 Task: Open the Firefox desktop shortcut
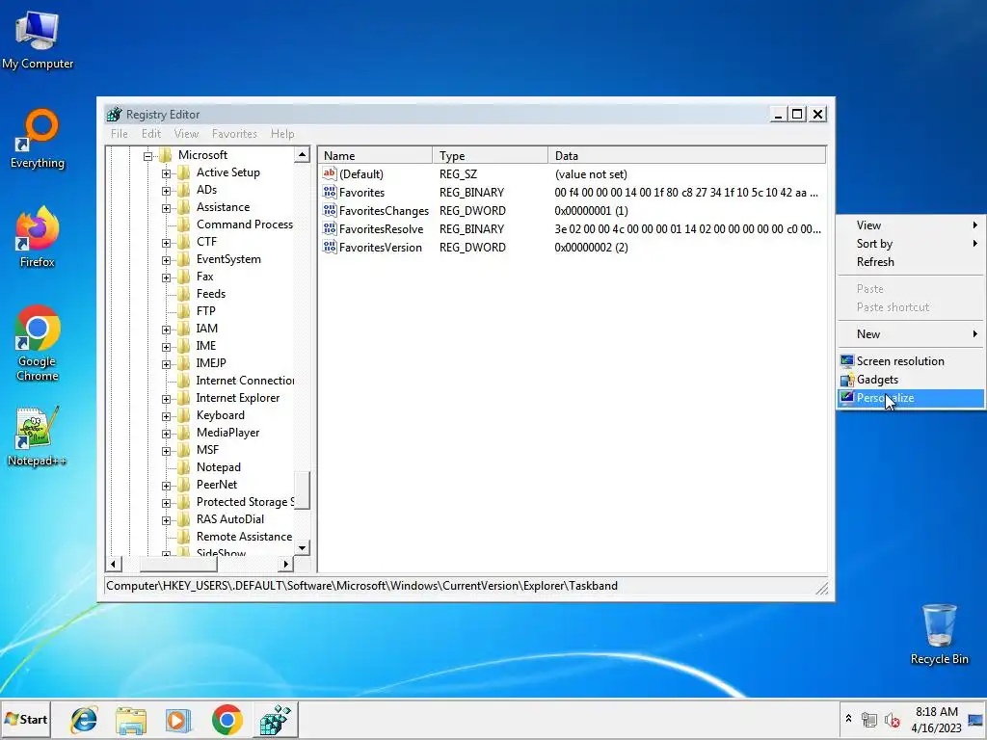(38, 237)
